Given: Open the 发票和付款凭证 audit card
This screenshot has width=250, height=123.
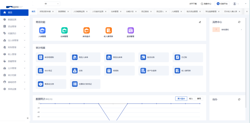Looking at the screenshot, I should [85, 84].
